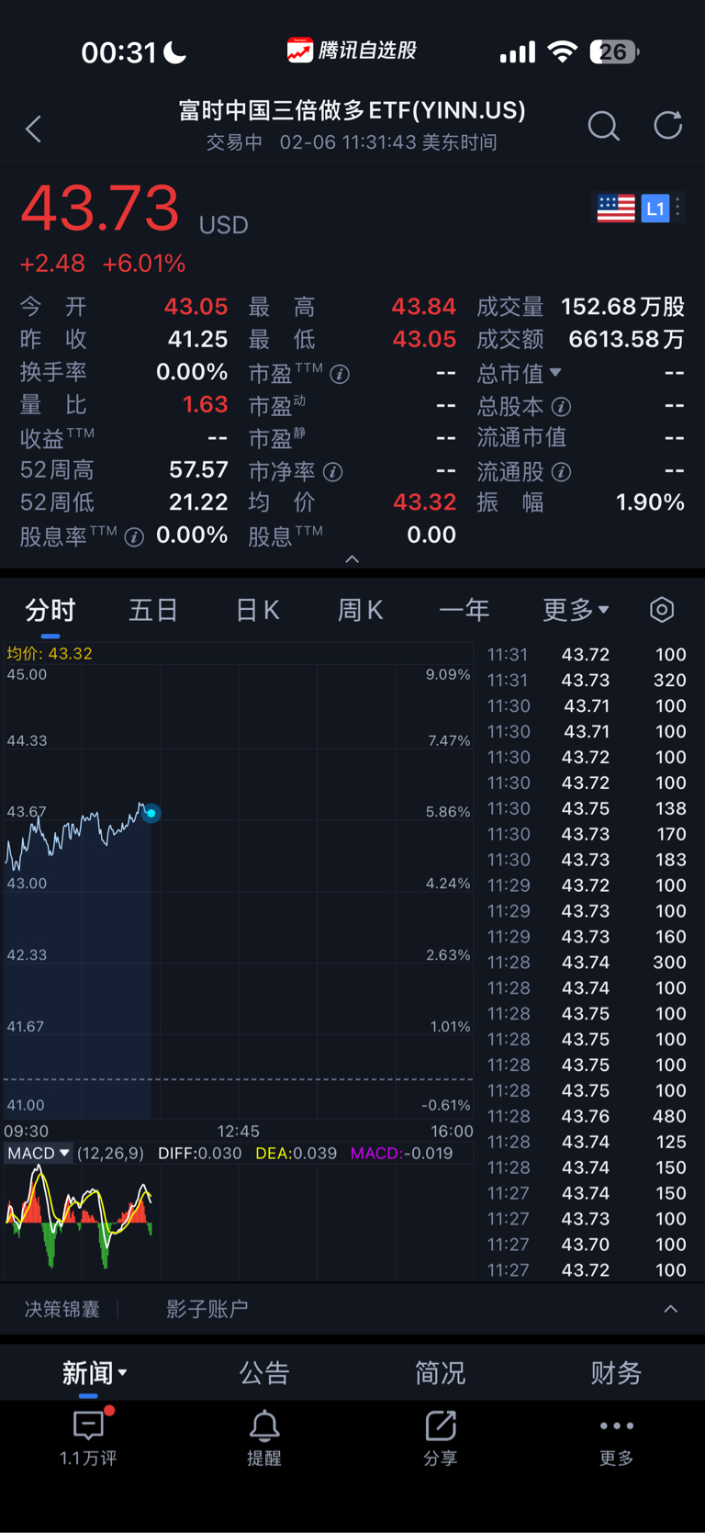
Task: Tap the L1 quote level badge
Action: (655, 209)
